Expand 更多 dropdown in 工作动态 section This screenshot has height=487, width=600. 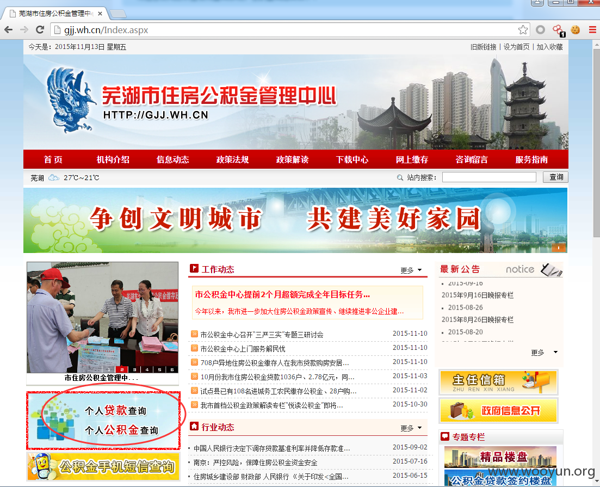pyautogui.click(x=411, y=270)
